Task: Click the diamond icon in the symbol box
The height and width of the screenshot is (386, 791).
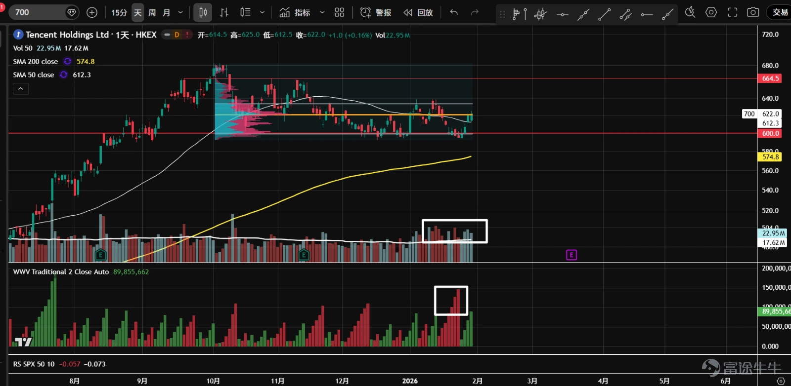Action: [x=72, y=12]
